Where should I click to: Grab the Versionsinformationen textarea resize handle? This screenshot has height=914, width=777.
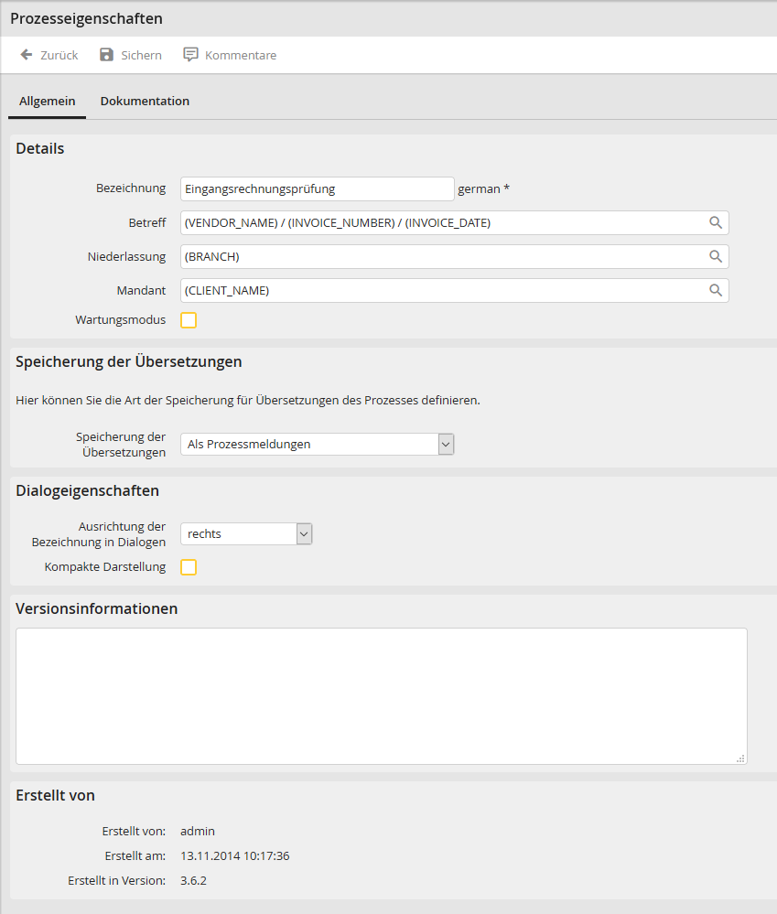point(740,758)
